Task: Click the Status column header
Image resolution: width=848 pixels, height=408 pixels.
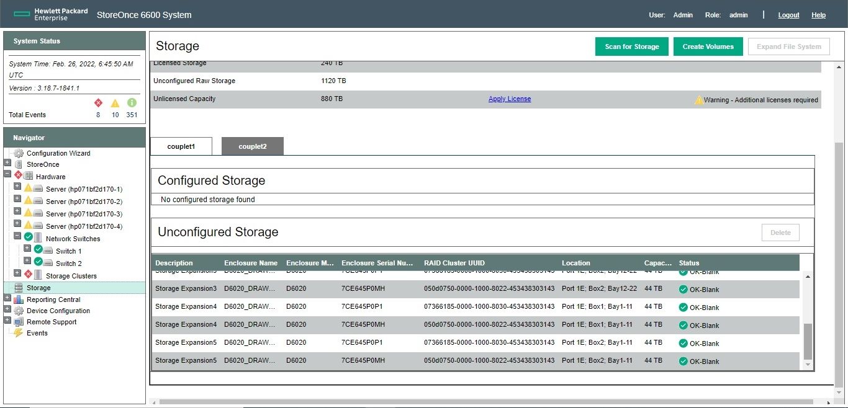Action: (689, 263)
